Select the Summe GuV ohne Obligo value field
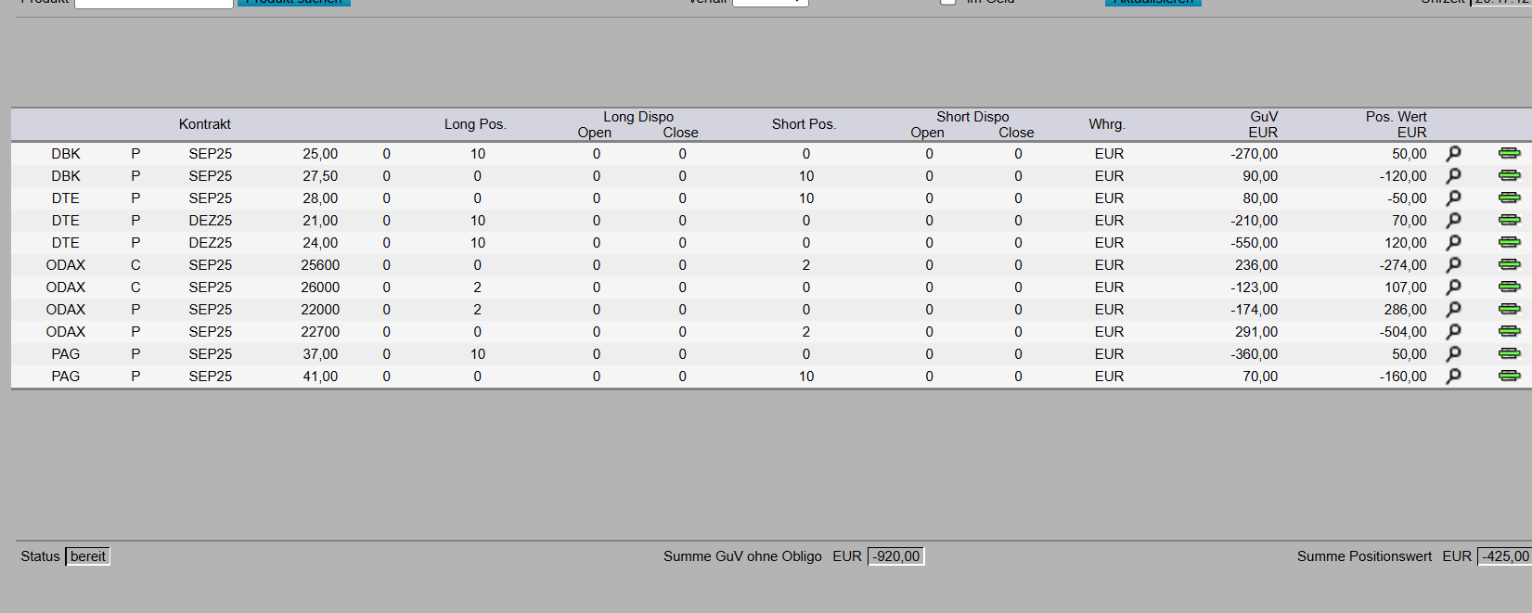This screenshot has width=1532, height=613. tap(895, 556)
